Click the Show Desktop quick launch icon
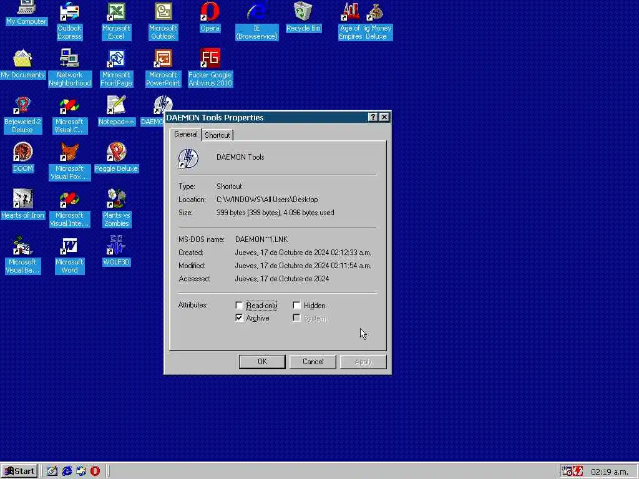 52,471
